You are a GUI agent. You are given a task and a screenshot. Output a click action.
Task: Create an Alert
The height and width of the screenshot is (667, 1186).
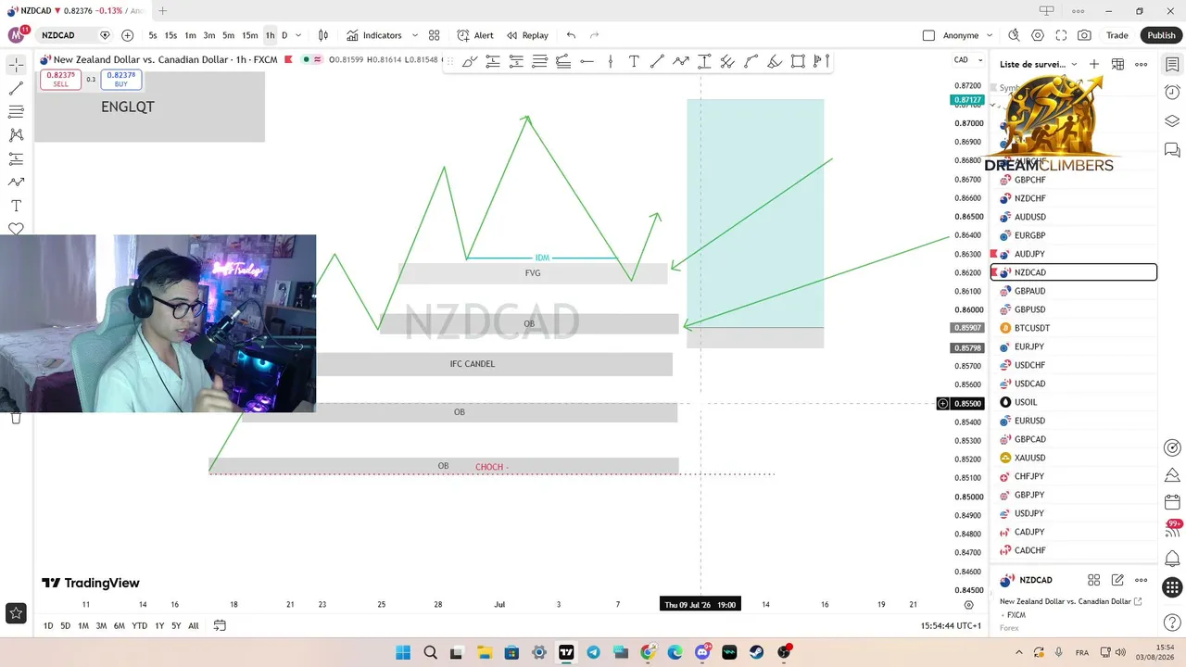(x=475, y=35)
